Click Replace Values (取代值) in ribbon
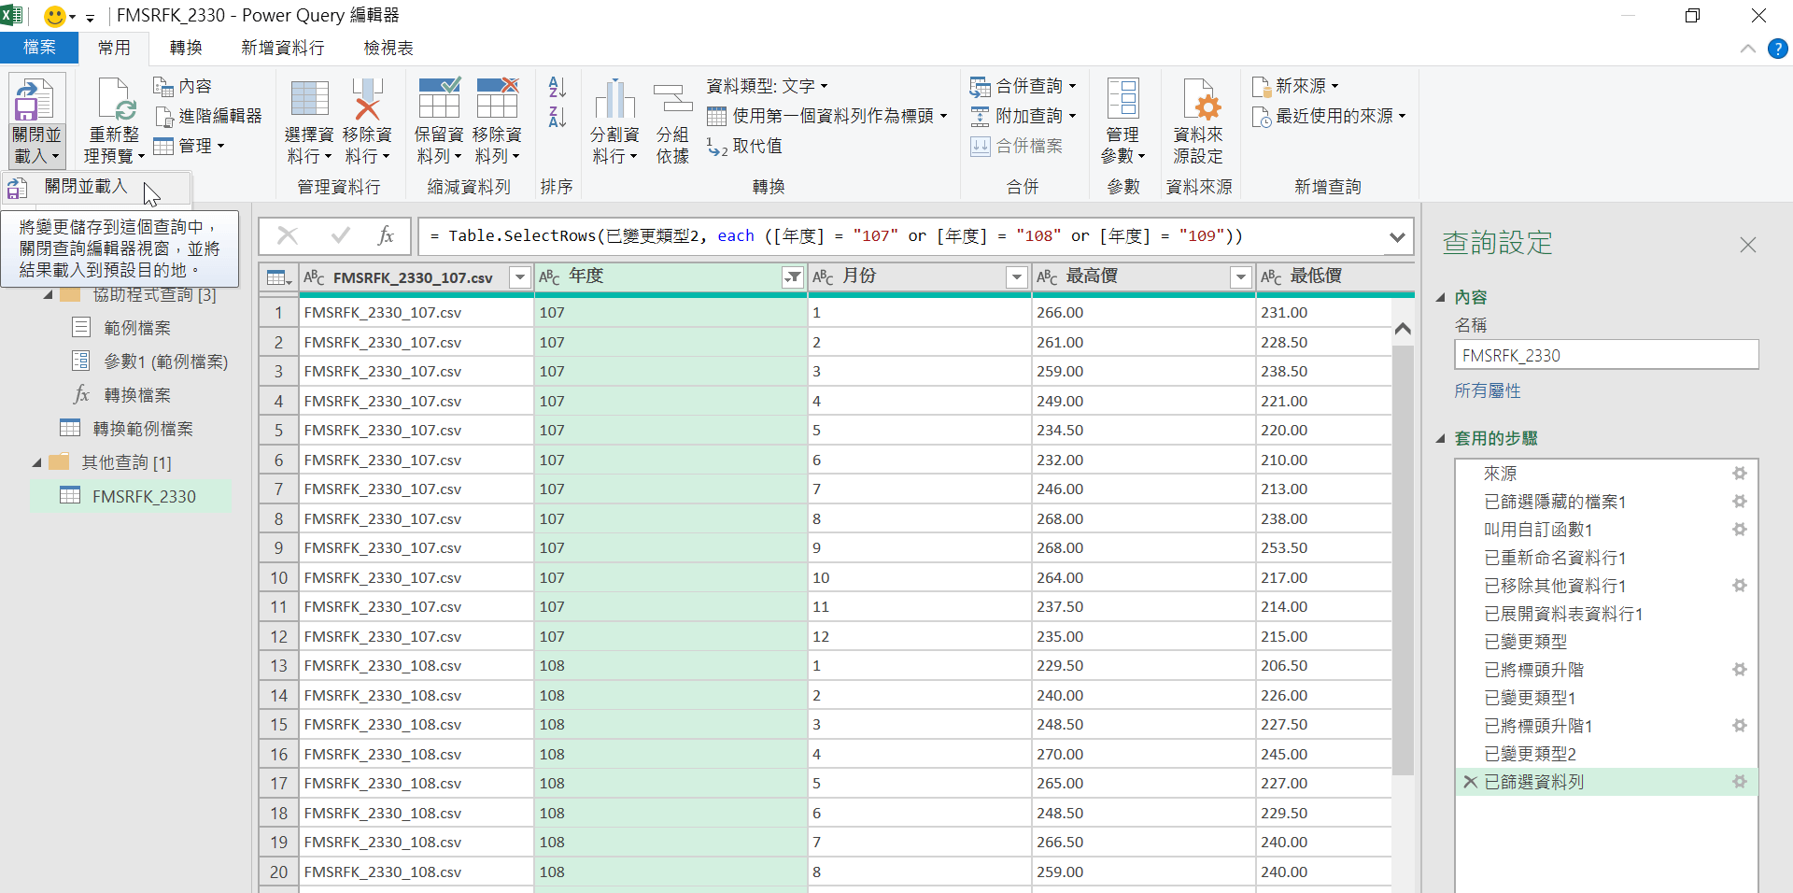Screen dimensions: 1793x893 (x=744, y=146)
